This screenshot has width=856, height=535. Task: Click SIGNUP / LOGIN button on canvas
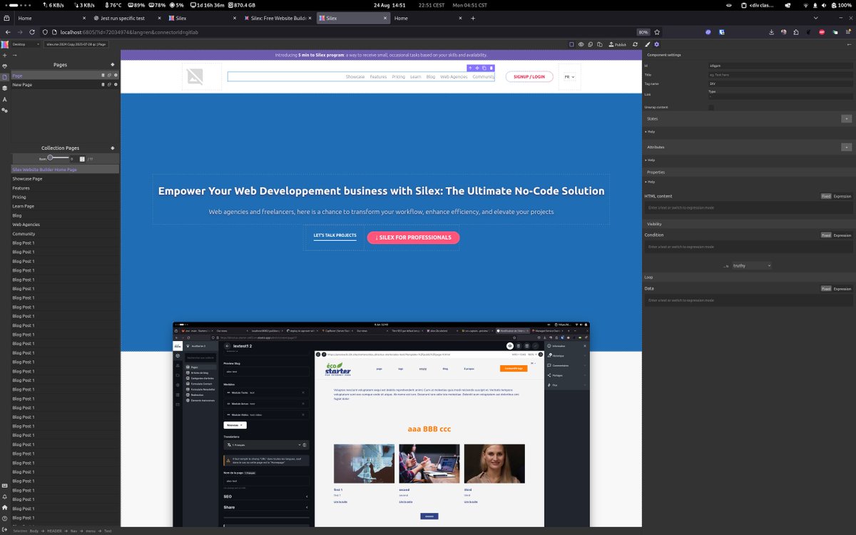click(x=529, y=77)
